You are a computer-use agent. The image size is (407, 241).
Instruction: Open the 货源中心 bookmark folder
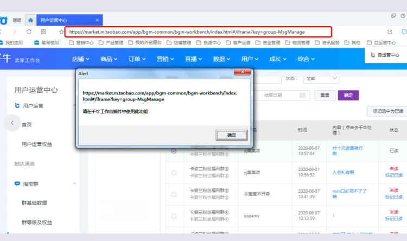(x=208, y=42)
